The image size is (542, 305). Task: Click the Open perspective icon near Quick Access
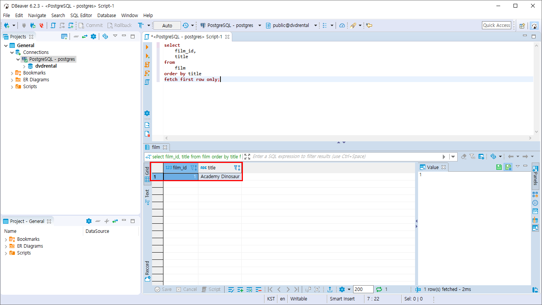tap(522, 25)
